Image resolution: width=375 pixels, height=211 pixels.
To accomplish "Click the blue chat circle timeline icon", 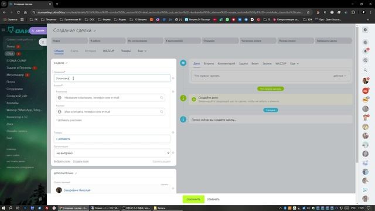I will [183, 63].
